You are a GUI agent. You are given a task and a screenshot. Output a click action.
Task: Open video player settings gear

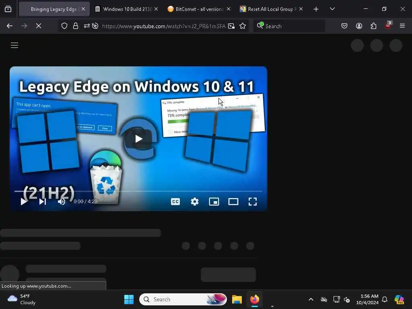[x=195, y=202]
